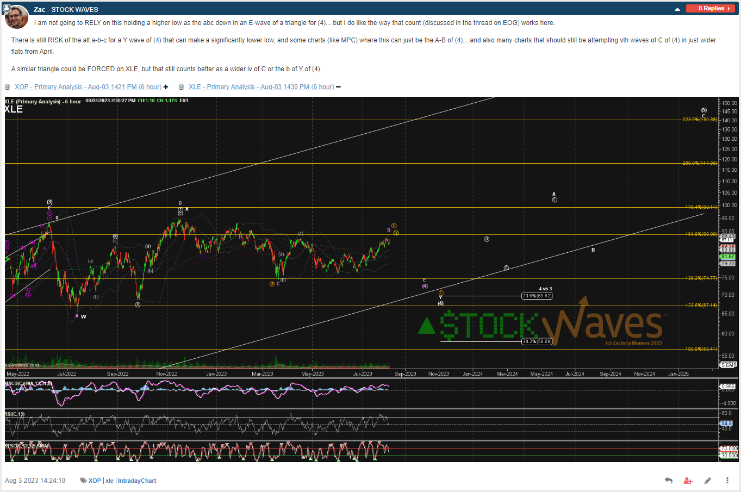Image resolution: width=741 pixels, height=492 pixels.
Task: Click the user badge on avatar
Action: point(6,8)
